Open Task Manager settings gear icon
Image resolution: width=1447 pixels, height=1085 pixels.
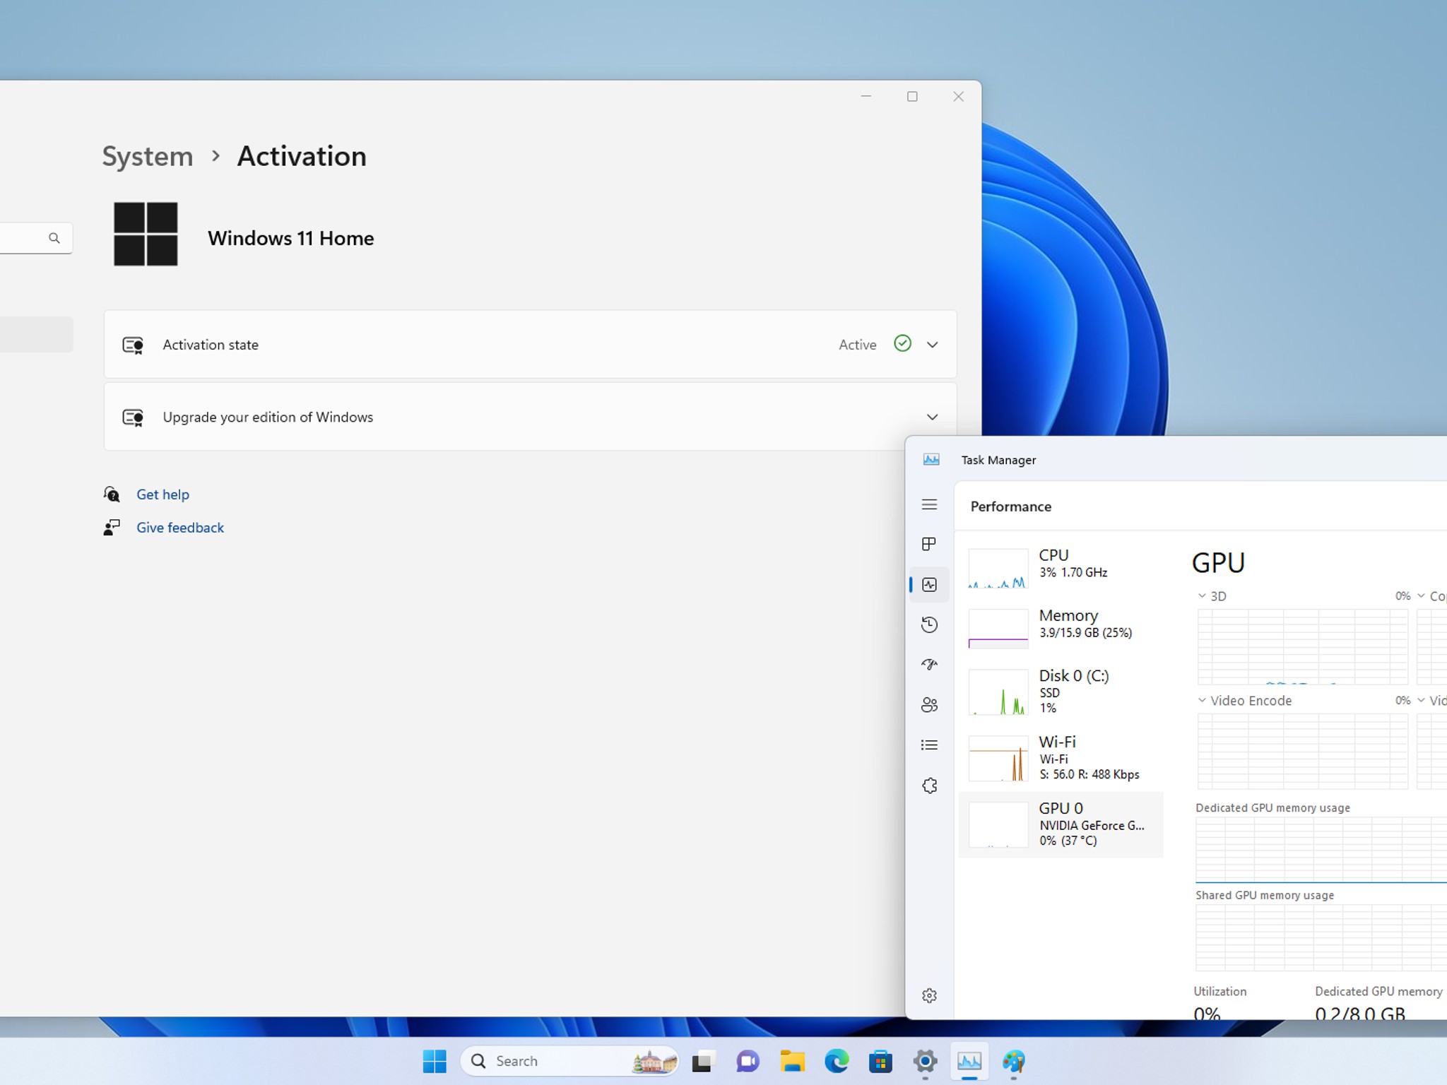[x=929, y=995]
